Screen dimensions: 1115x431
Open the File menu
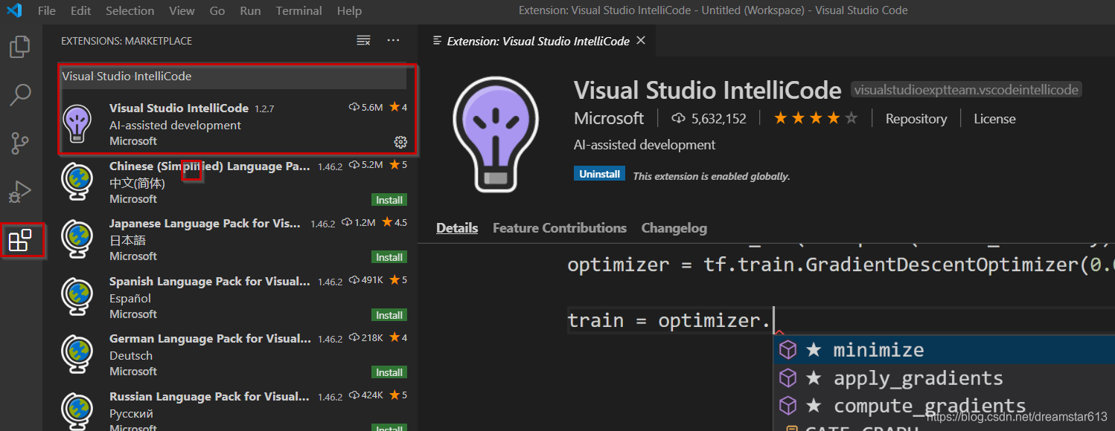pos(46,10)
